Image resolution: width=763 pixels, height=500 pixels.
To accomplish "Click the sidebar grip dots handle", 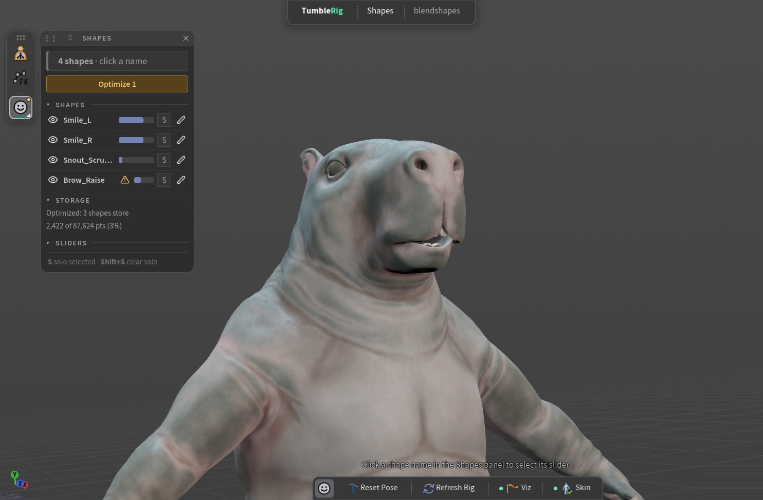I will click(21, 37).
